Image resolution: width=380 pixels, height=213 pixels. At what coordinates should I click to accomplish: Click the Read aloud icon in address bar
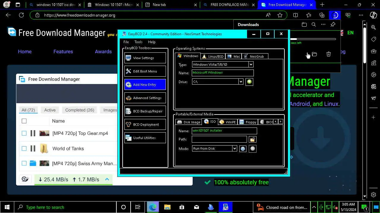click(268, 15)
